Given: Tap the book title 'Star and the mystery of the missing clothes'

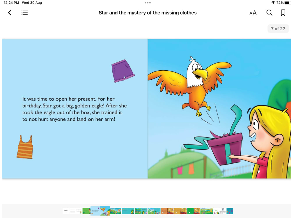Looking at the screenshot, I should pos(148,13).
